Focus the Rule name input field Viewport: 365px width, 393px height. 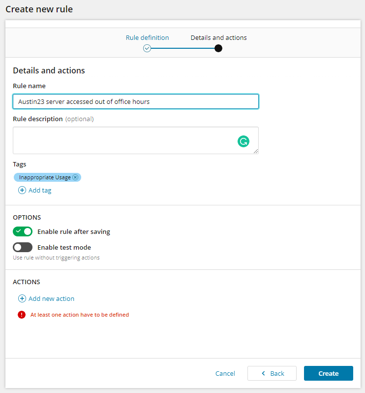pyautogui.click(x=135, y=101)
